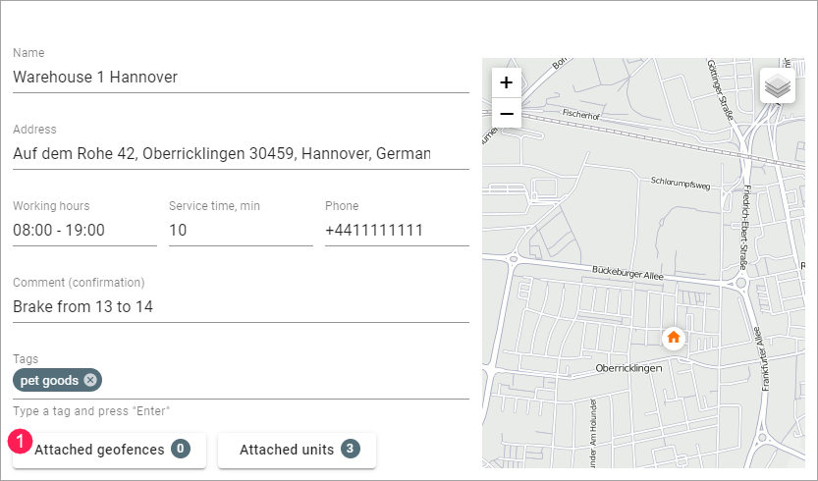
Task: Edit the Comment (confirmation) field
Action: tap(241, 306)
